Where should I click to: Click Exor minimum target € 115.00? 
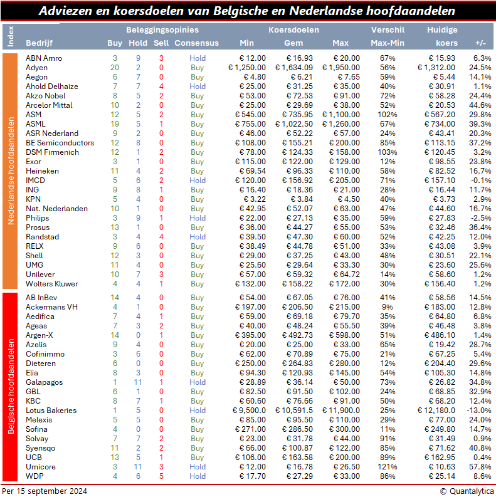[250, 162]
